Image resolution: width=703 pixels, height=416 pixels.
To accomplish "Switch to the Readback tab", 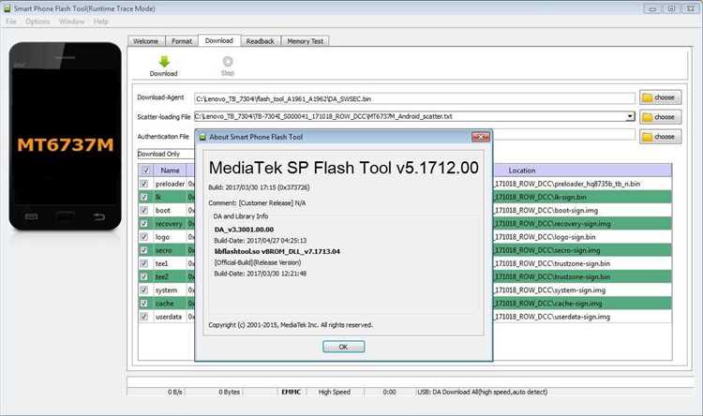I will coord(260,41).
